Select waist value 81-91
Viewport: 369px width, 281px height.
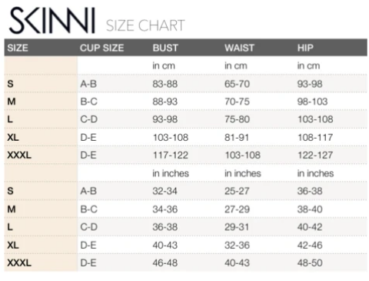click(x=237, y=138)
